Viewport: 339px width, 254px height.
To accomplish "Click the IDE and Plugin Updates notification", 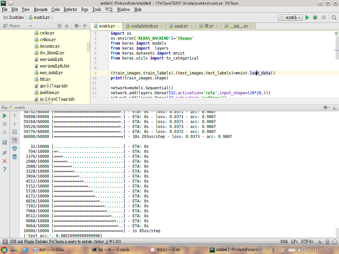I will tap(66, 241).
